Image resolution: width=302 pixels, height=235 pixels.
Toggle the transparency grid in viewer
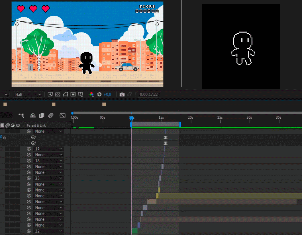[58, 94]
